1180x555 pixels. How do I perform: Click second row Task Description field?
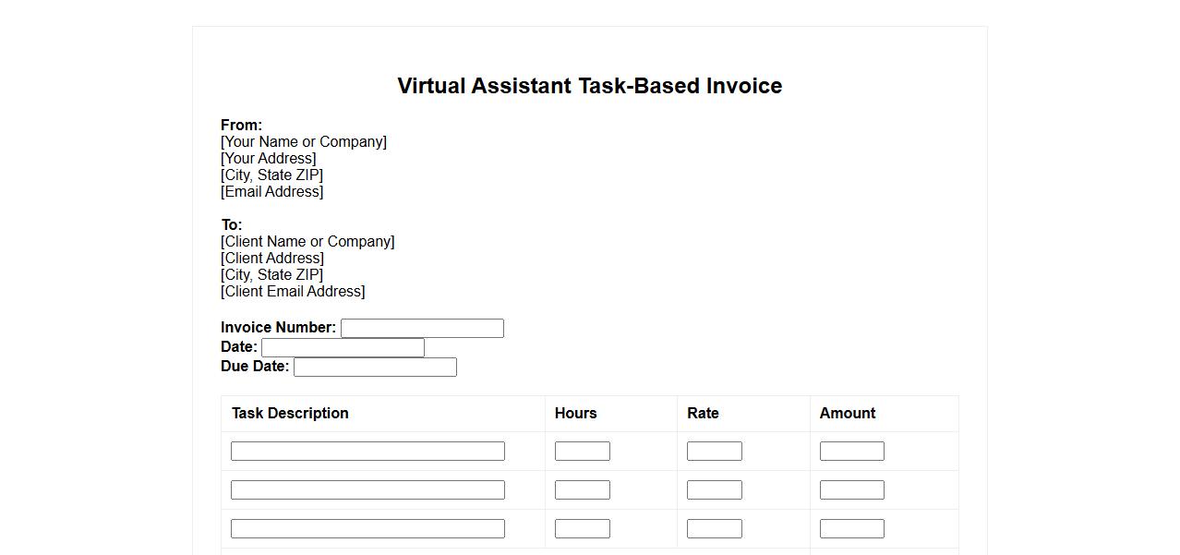point(367,489)
